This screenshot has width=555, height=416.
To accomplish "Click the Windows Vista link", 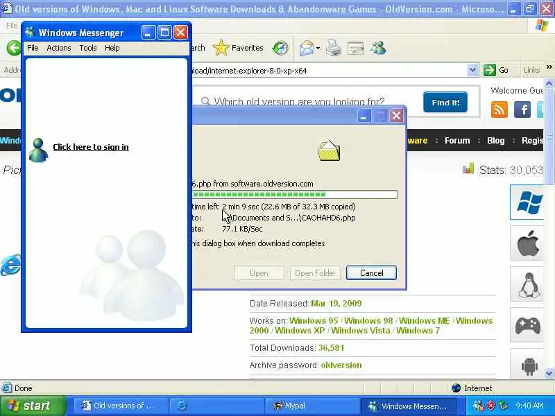I will click(x=360, y=331).
